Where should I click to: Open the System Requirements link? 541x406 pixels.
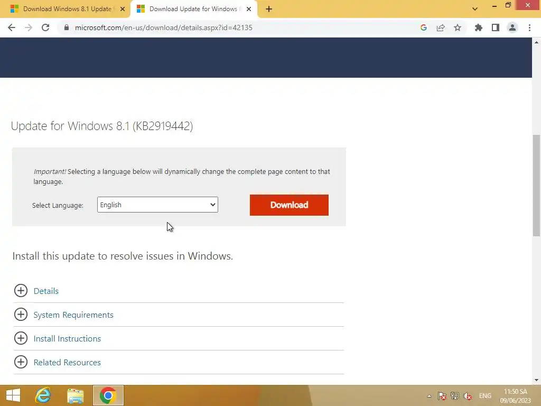click(73, 315)
